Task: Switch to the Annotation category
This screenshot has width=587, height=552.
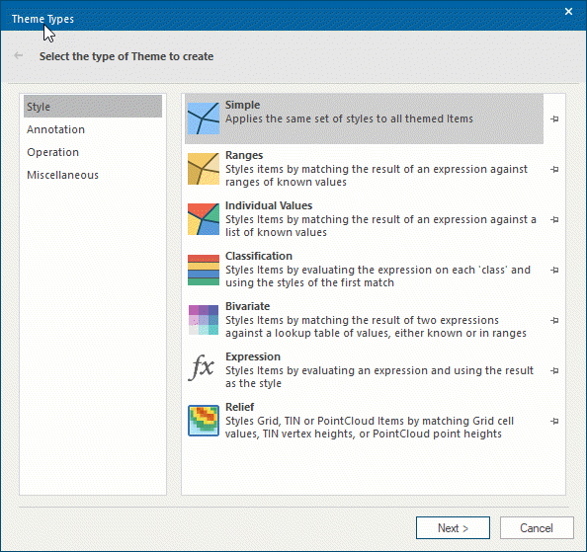Action: (93, 129)
